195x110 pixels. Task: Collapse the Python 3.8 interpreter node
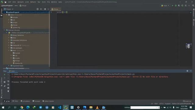pyautogui.click(x=6, y=33)
